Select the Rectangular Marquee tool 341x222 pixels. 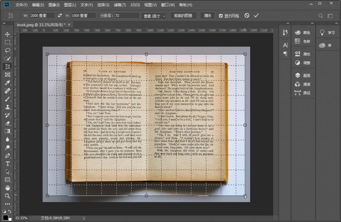click(x=7, y=42)
